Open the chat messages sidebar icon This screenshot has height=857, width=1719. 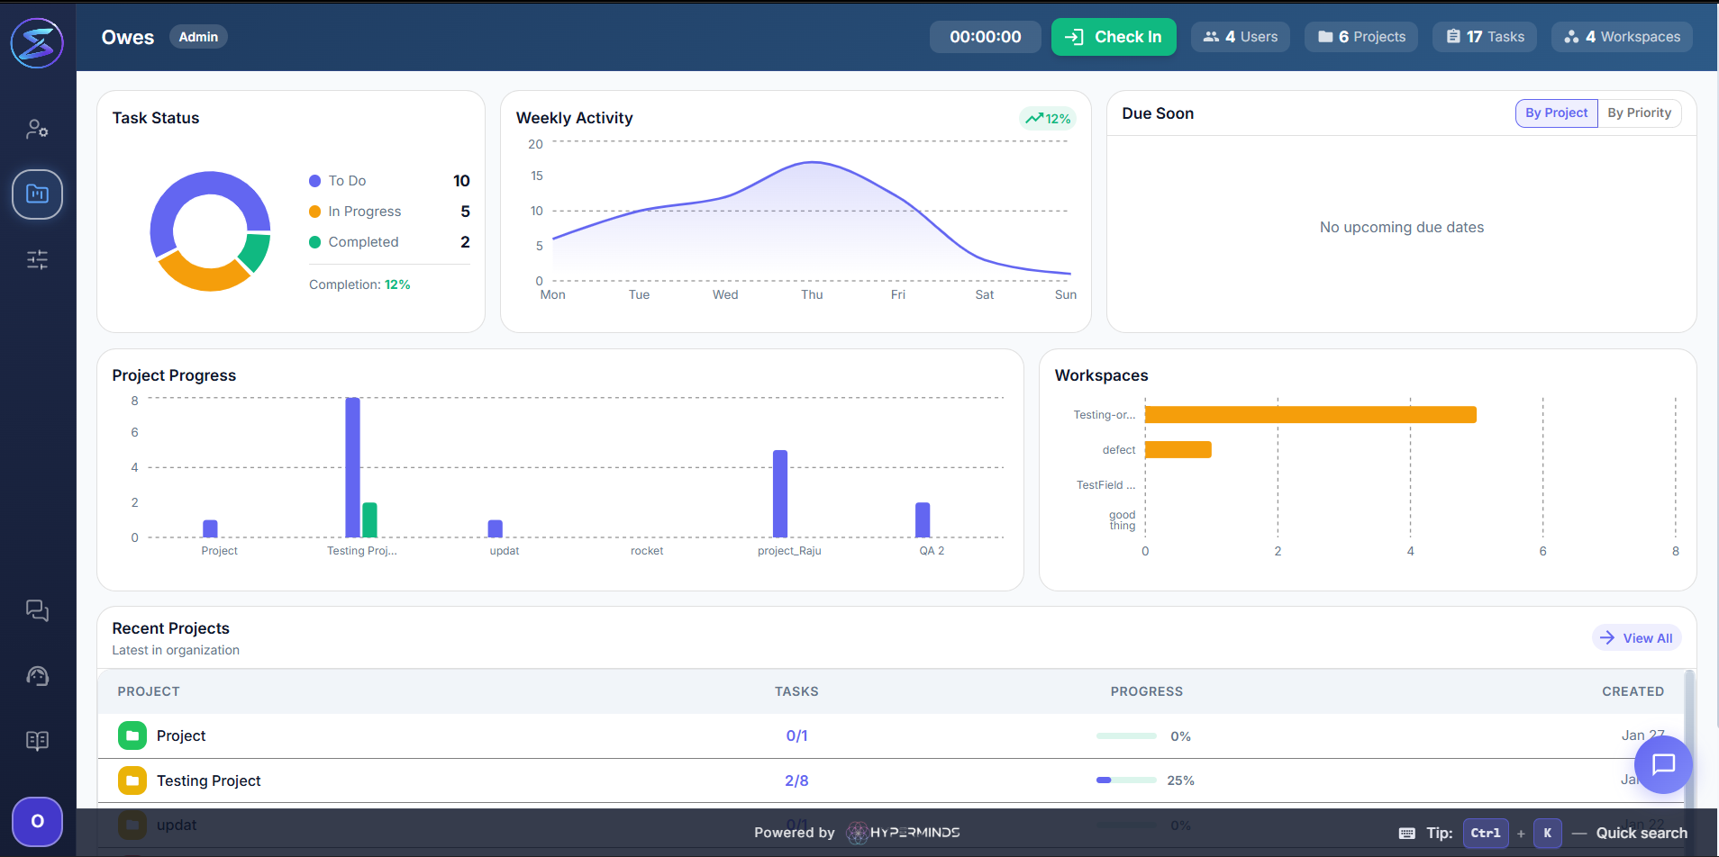point(37,610)
